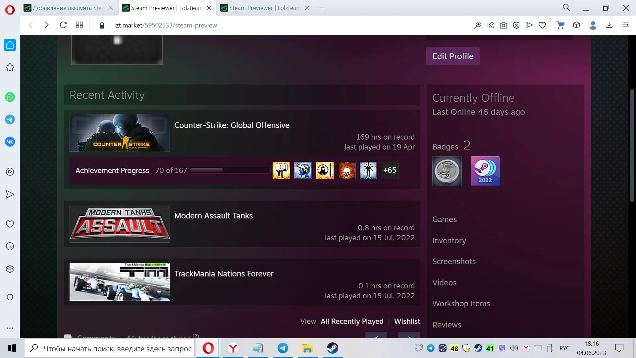
Task: Open the TrackMania Nations thumbnail
Action: point(120,282)
